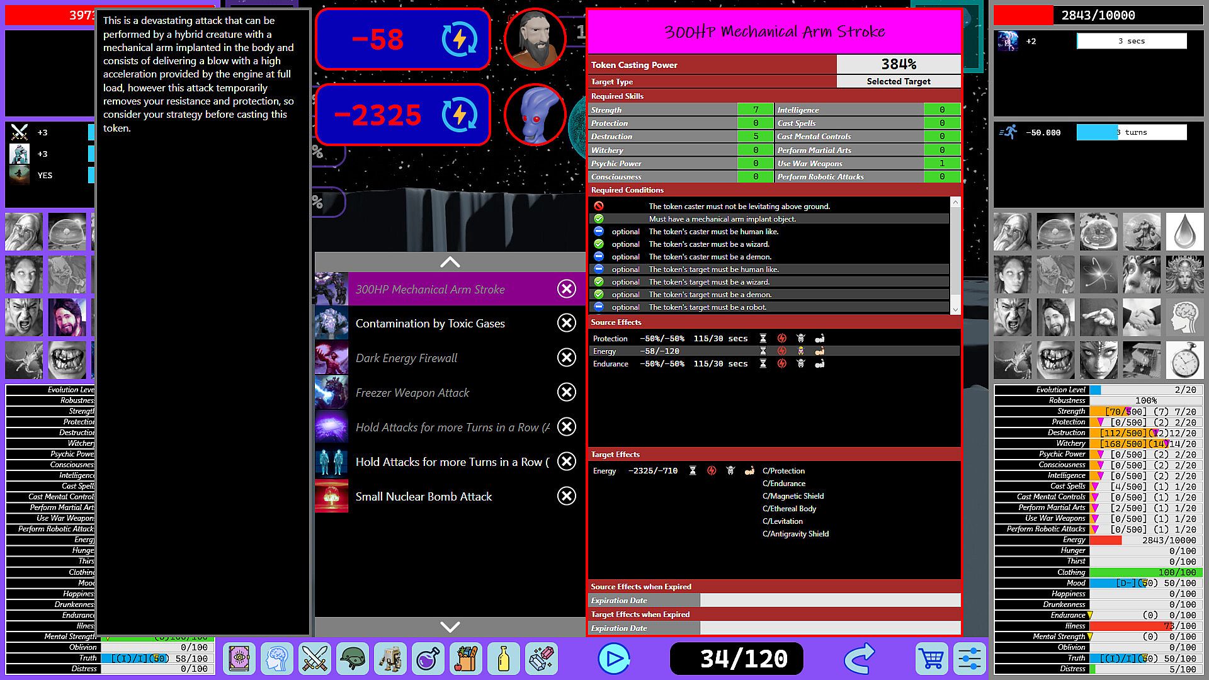This screenshot has width=1209, height=680.
Task: Remove 300HP Mechanical Arm Stroke token
Action: click(567, 289)
